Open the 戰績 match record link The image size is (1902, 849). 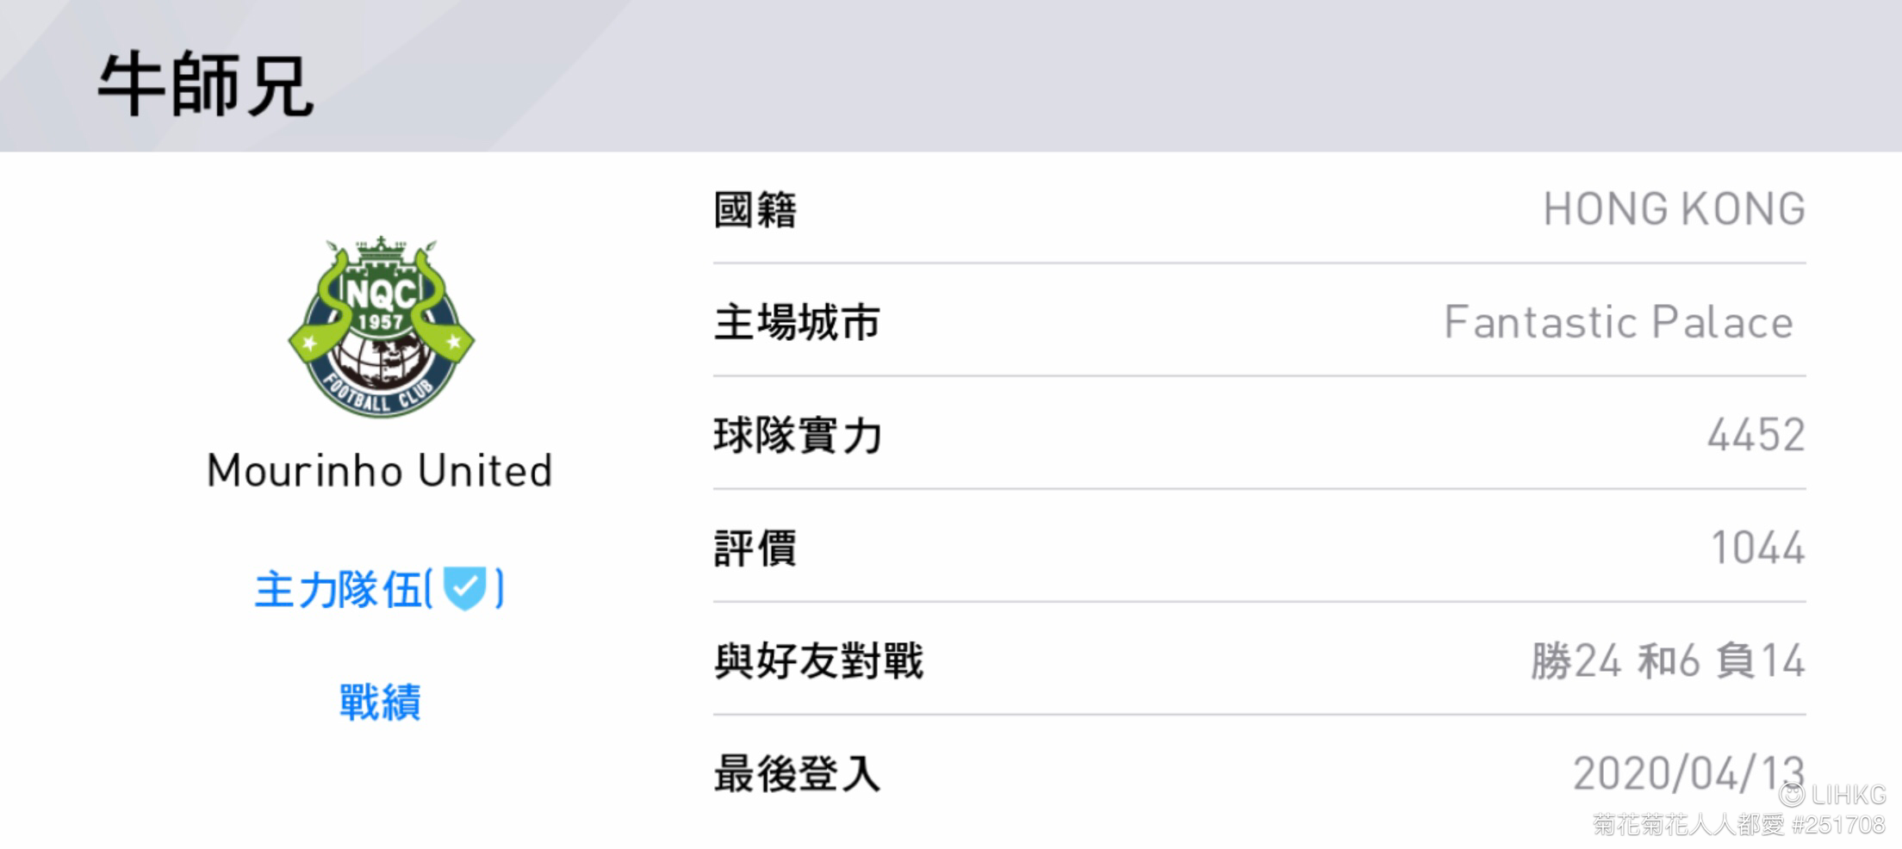tap(380, 702)
